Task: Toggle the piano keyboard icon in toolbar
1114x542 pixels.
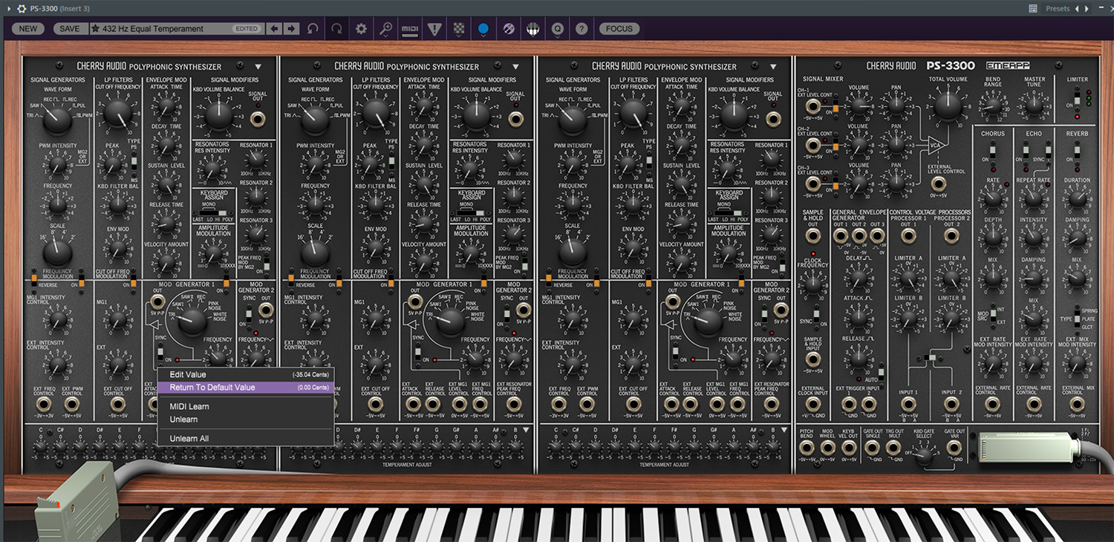Action: point(532,29)
